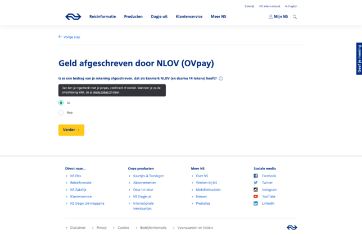The image size is (362, 235).
Task: Open Instagram text link
Action: tap(269, 190)
